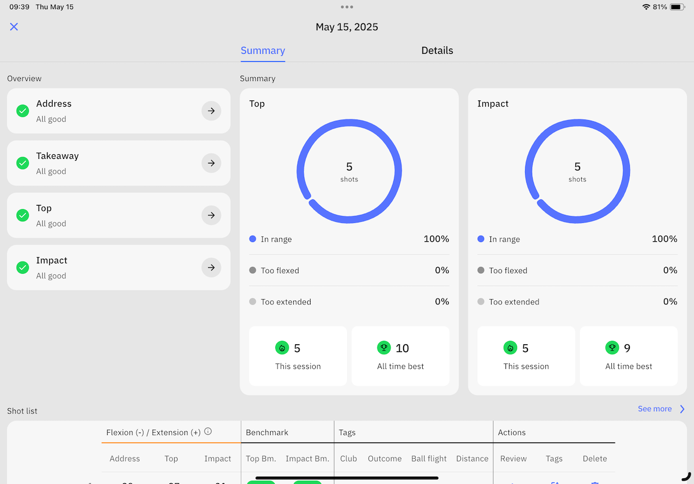694x484 pixels.
Task: Click the 09:39 clock in the status bar
Action: (20, 7)
